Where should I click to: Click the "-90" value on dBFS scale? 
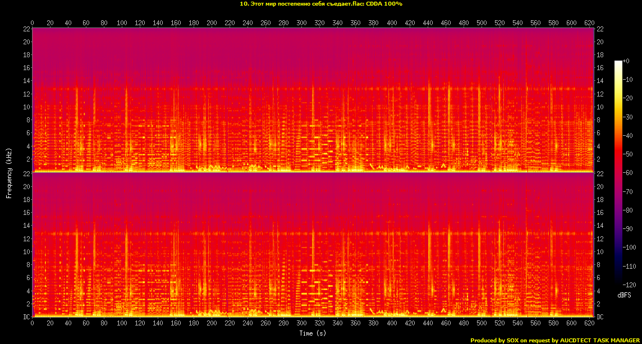(627, 228)
